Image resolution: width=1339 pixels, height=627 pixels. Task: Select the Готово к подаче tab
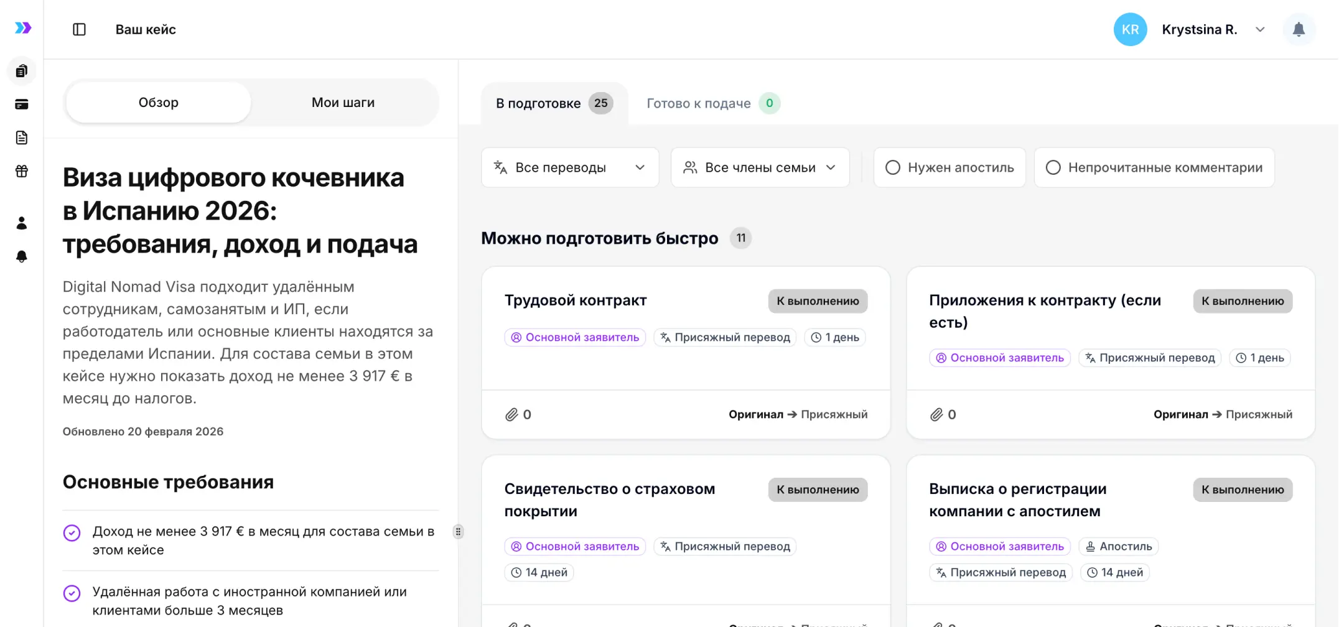tap(713, 103)
